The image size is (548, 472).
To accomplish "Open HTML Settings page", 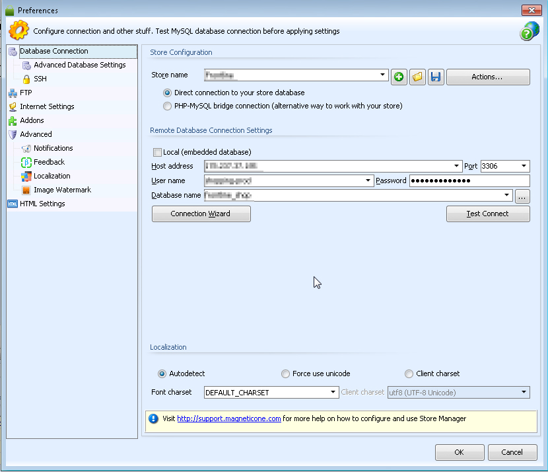I will tap(42, 204).
